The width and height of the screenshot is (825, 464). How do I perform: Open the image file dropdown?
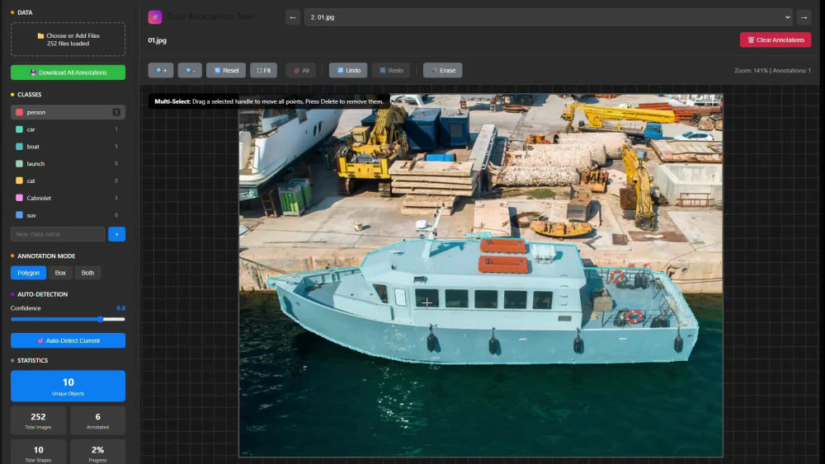(548, 17)
